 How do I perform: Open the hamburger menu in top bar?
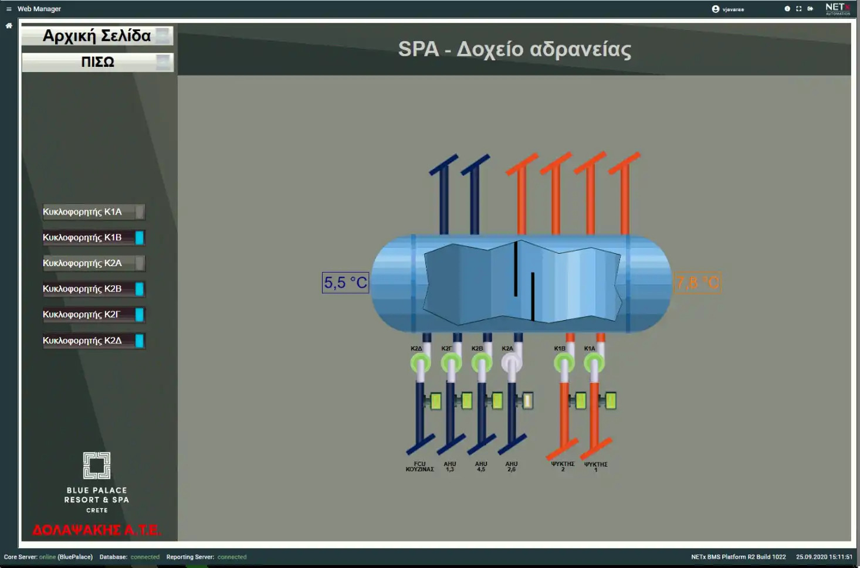pyautogui.click(x=9, y=9)
